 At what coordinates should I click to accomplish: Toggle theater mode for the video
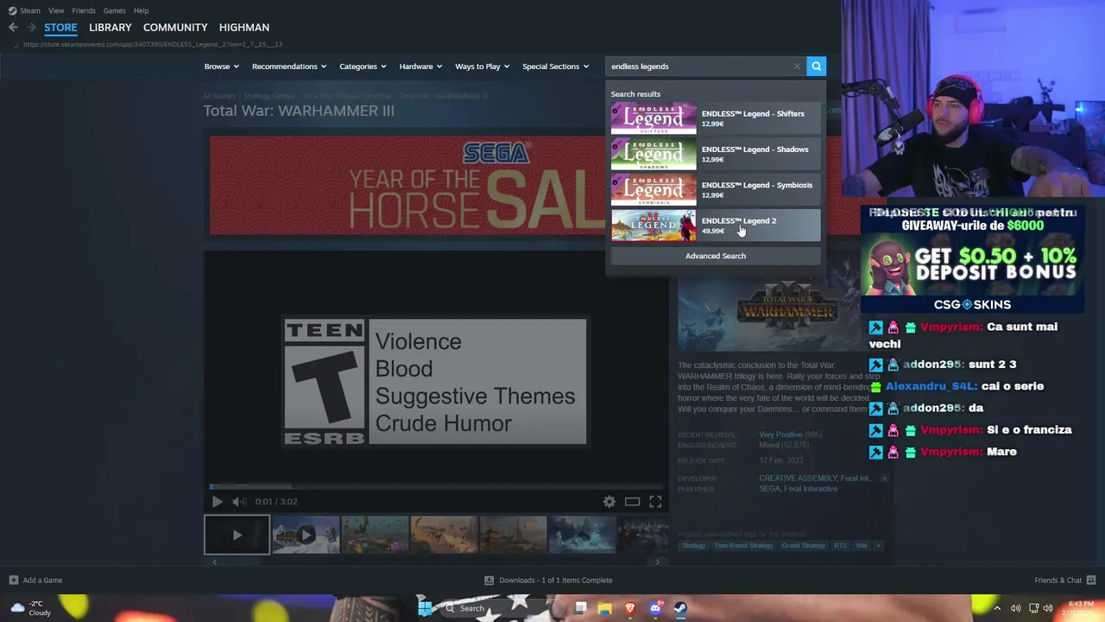click(632, 501)
